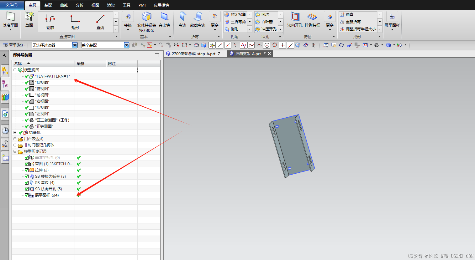Click the 倒角 chamfer tool
Viewport: 475px width, 260px height.
[232, 29]
